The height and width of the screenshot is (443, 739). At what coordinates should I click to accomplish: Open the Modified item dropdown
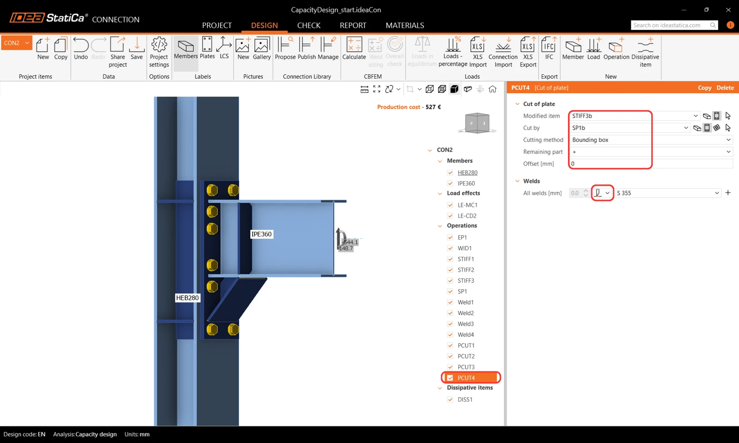pyautogui.click(x=696, y=116)
